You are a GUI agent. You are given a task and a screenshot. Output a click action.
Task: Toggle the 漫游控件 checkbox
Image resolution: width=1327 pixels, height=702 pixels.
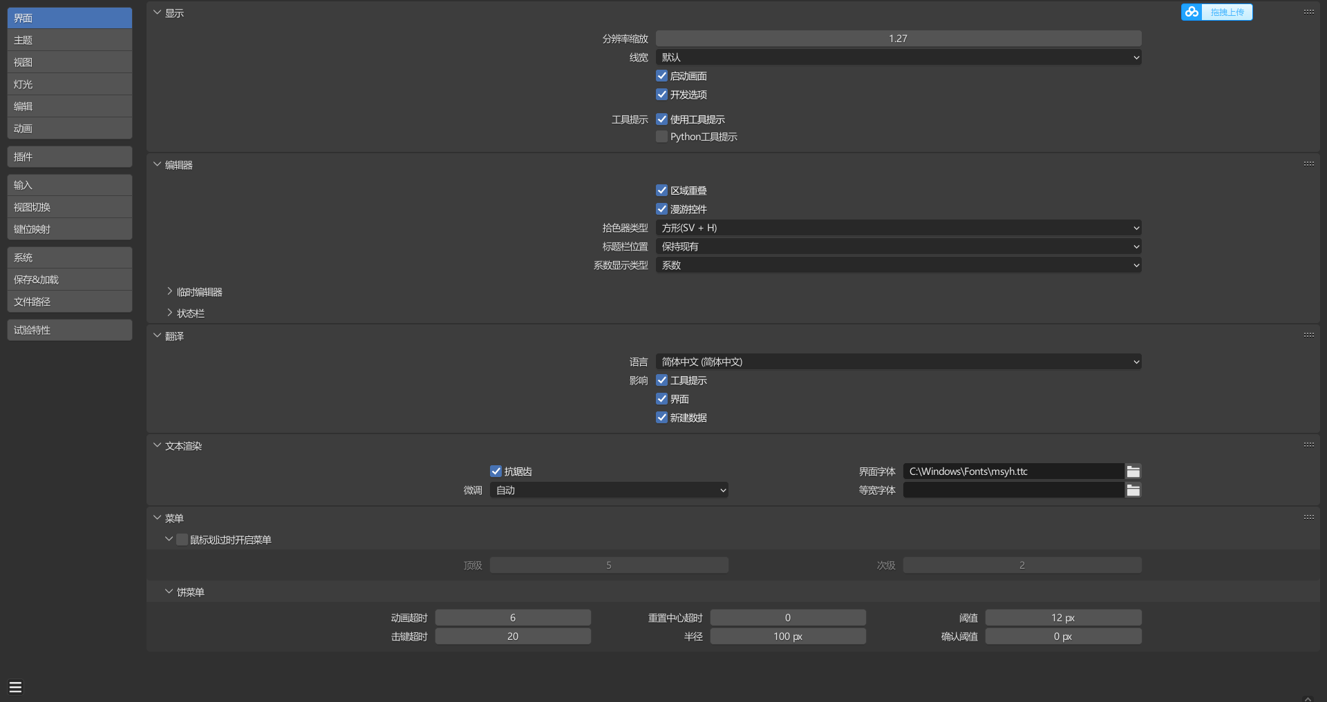[662, 209]
